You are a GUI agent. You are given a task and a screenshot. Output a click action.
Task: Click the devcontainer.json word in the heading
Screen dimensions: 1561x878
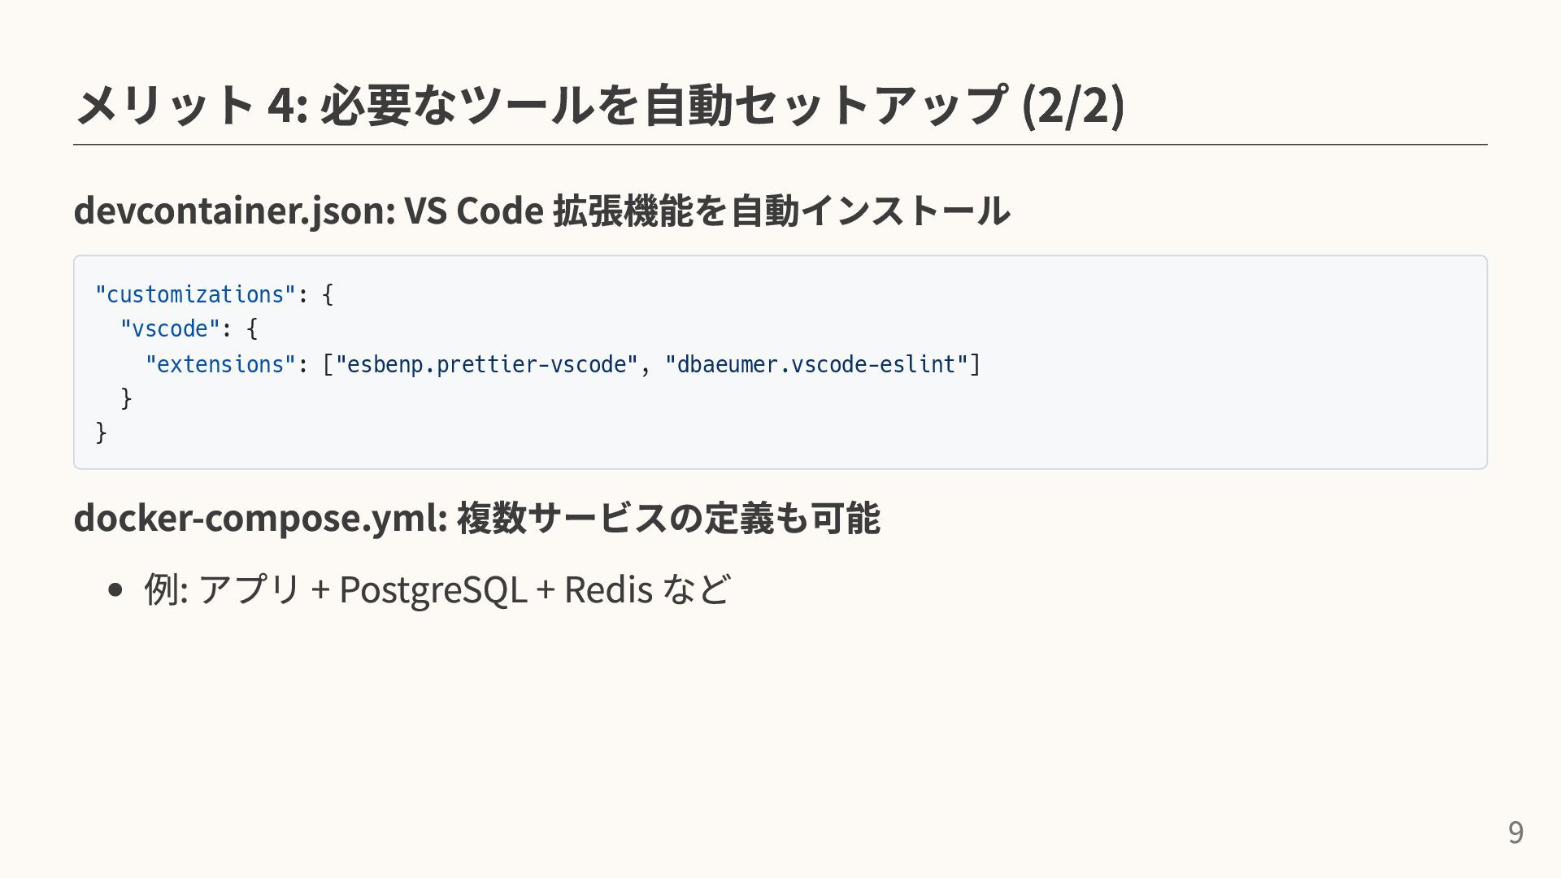[234, 211]
